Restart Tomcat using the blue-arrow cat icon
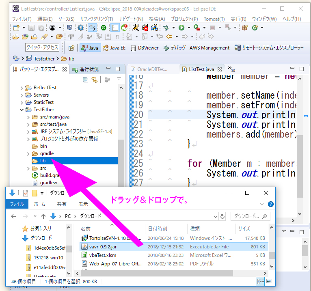The width and height of the screenshot is (311, 291). pos(154,28)
